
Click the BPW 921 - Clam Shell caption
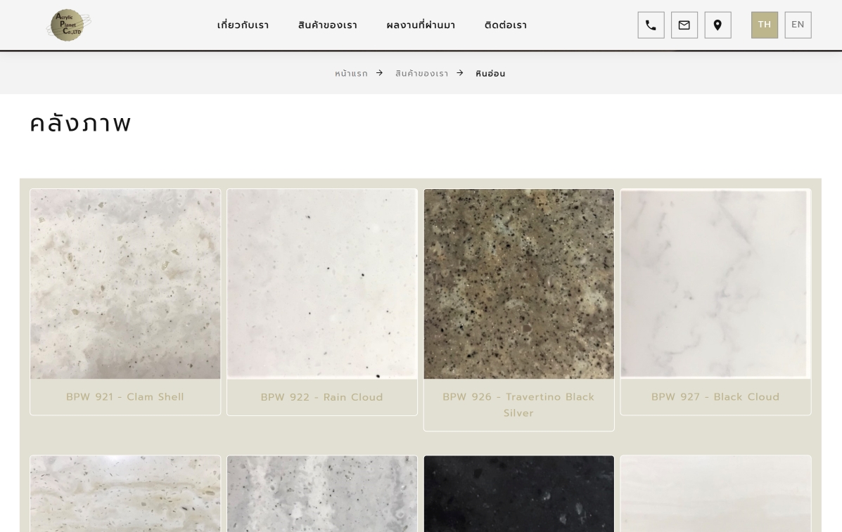tap(125, 397)
